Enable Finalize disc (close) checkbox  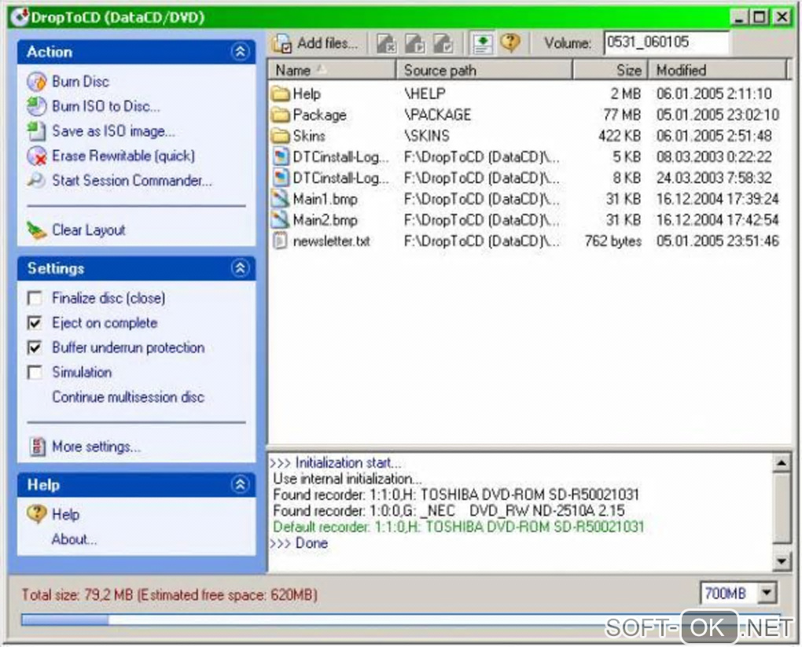(x=35, y=298)
